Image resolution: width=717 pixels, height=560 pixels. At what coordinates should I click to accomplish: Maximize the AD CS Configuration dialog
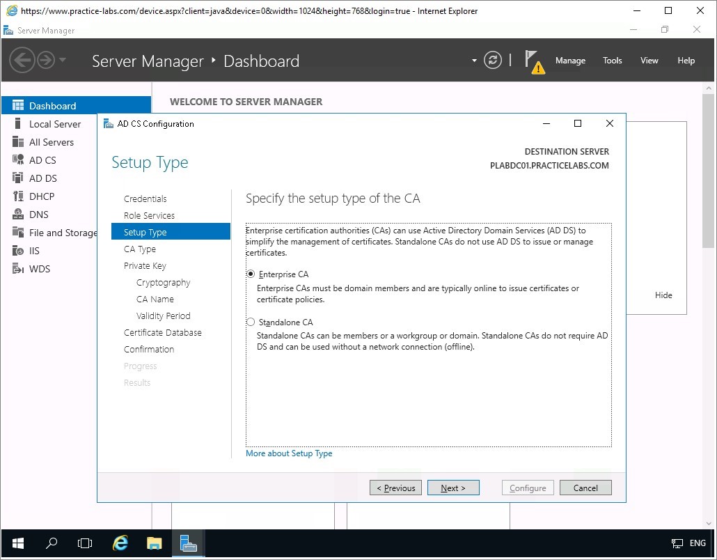point(578,123)
